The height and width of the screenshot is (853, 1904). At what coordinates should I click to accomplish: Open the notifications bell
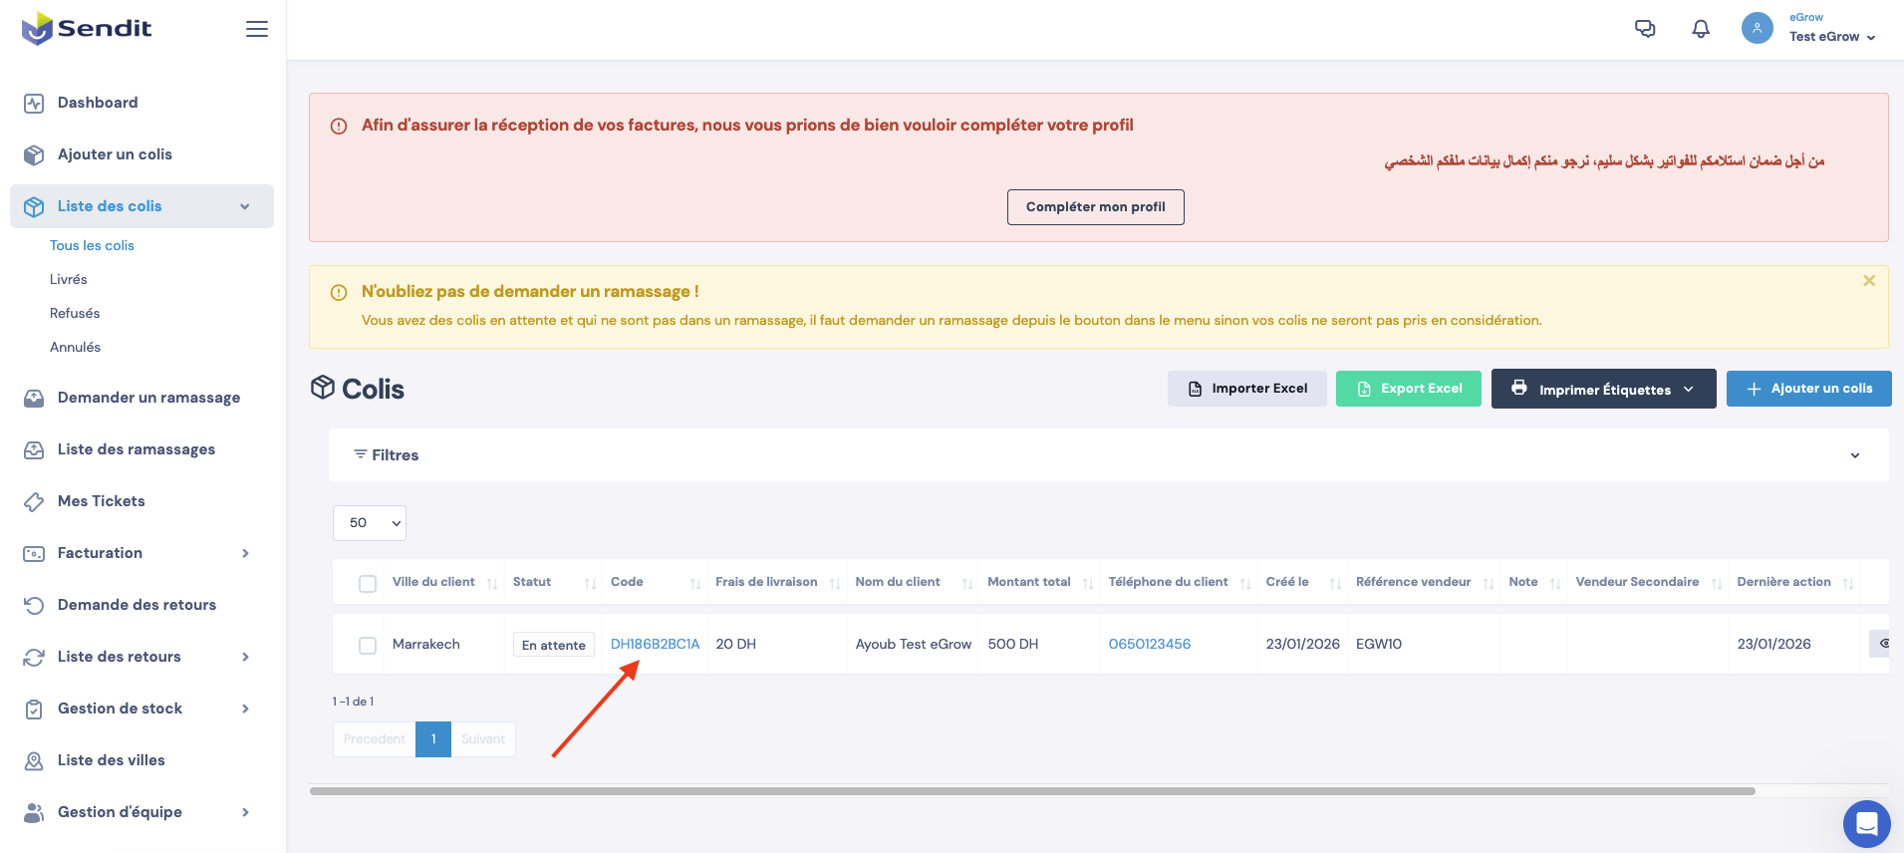(x=1701, y=29)
